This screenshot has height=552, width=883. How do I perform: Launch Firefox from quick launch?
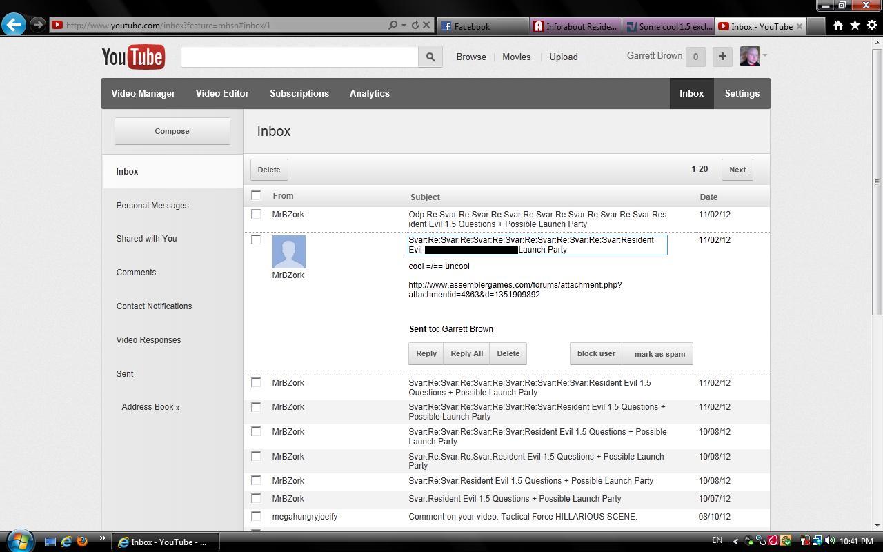[x=82, y=542]
